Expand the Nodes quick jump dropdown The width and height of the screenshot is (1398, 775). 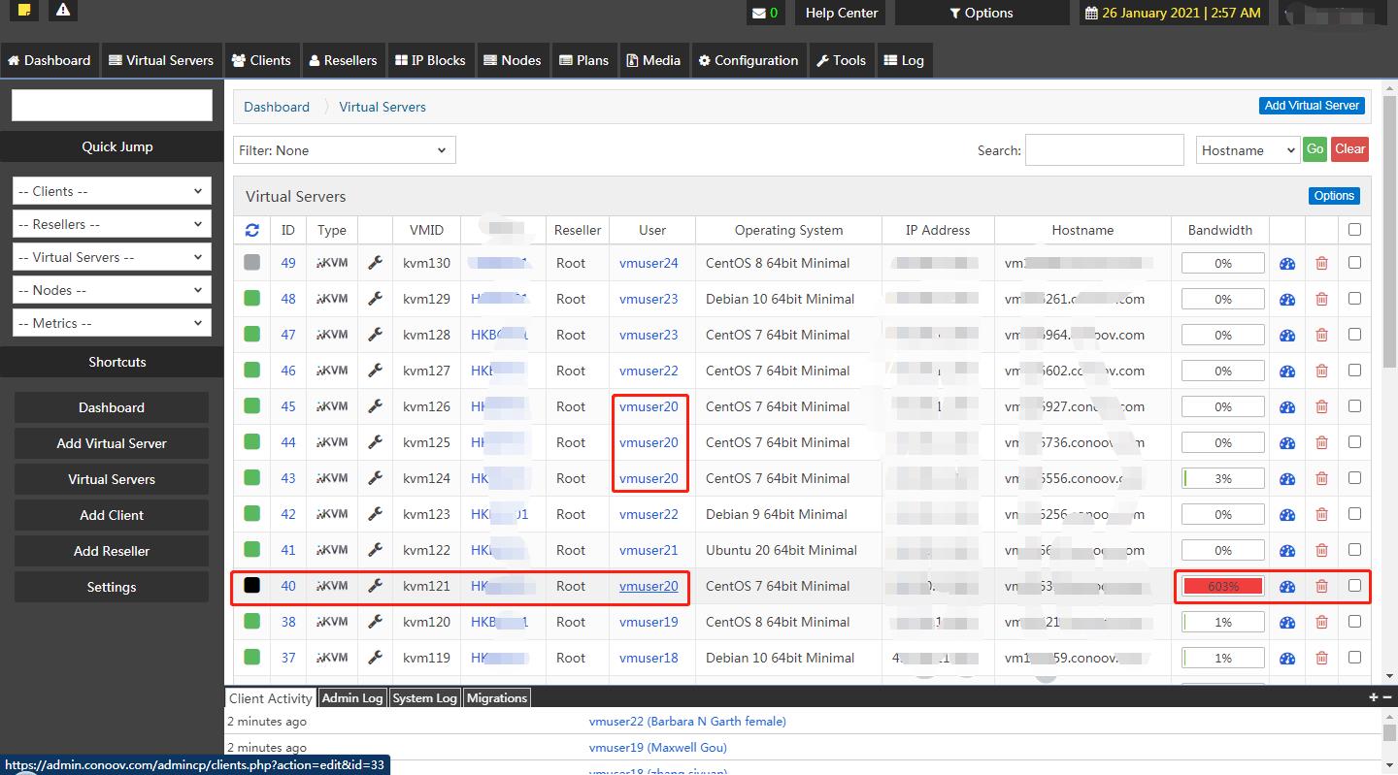[112, 290]
